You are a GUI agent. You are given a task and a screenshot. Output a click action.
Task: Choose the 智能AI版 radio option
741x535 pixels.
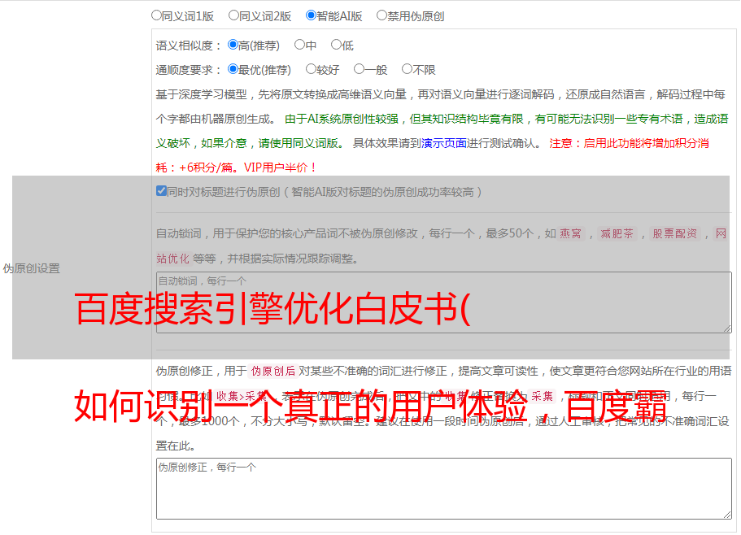[311, 15]
